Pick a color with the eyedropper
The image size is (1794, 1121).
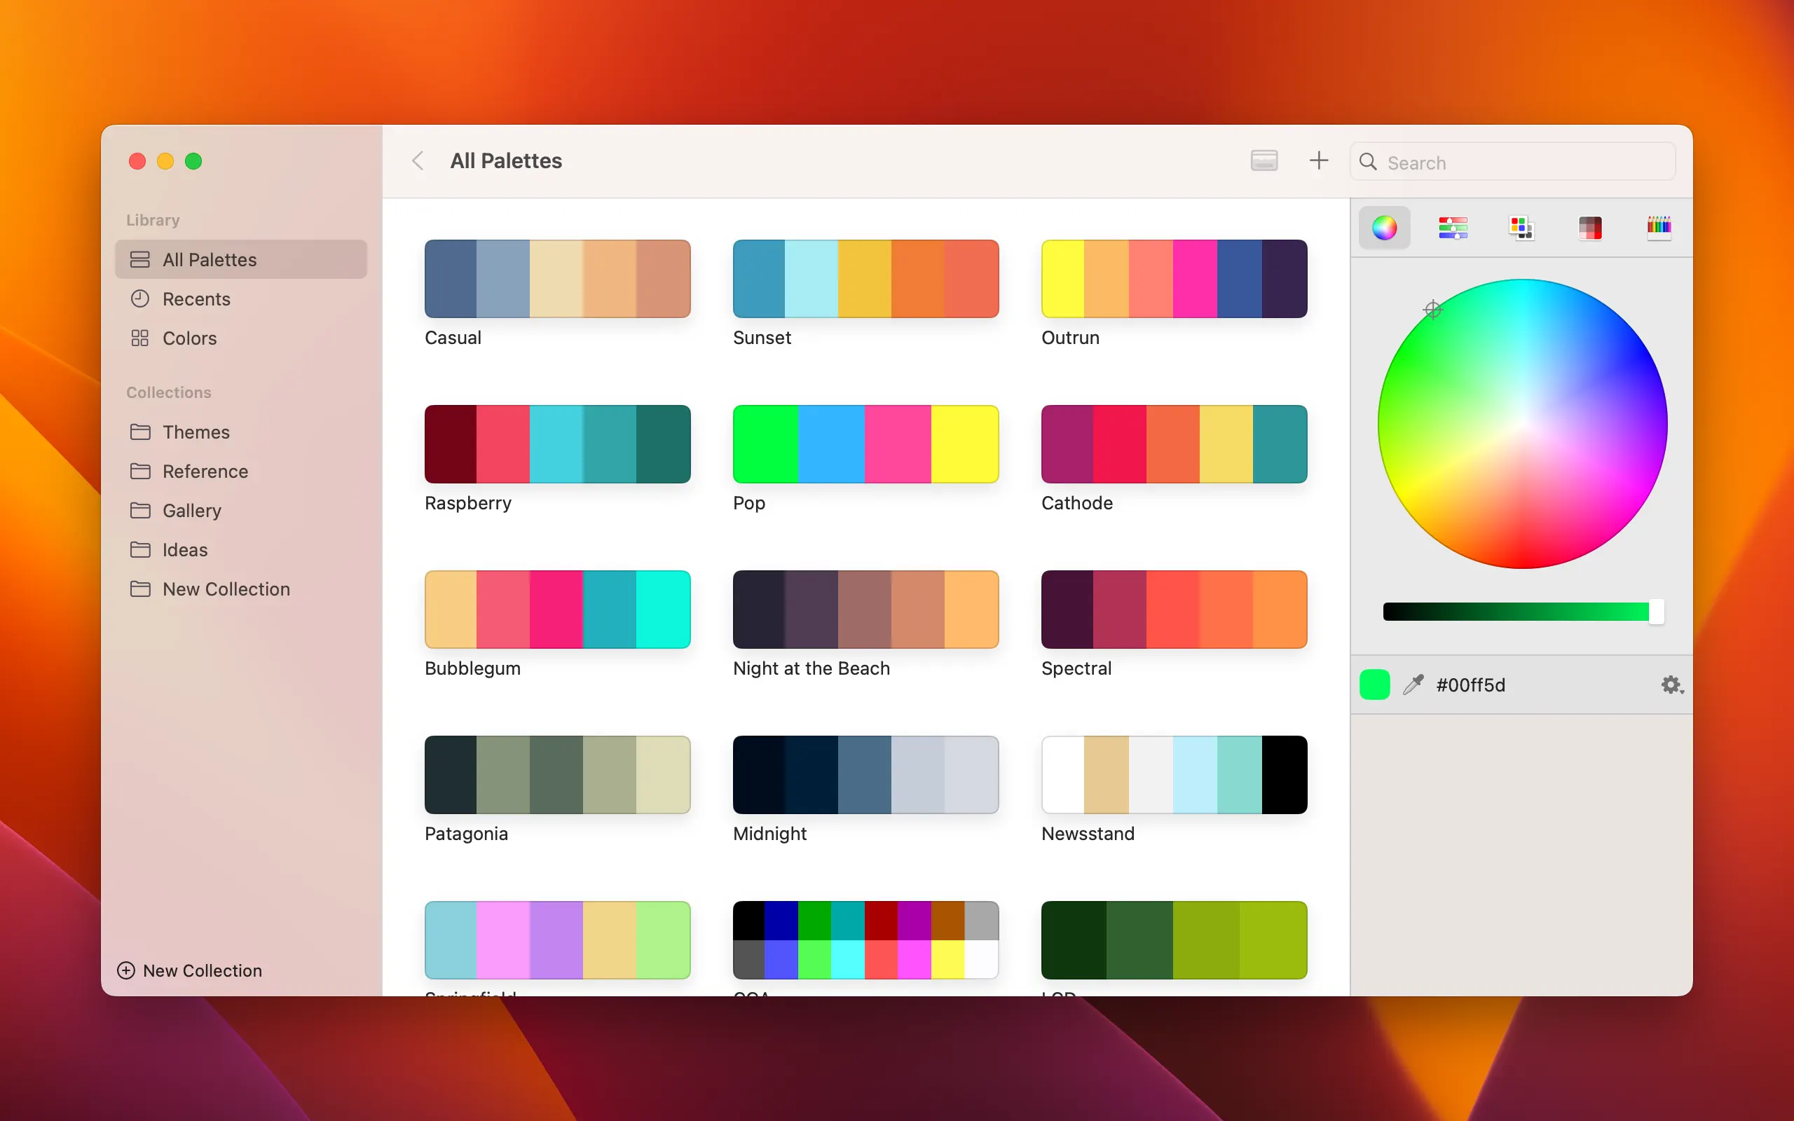[x=1413, y=685]
